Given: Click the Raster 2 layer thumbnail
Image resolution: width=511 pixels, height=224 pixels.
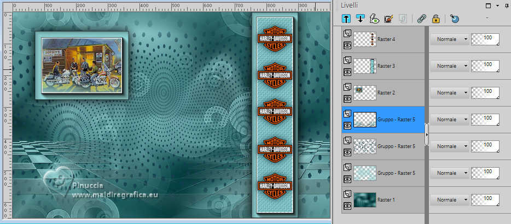Looking at the screenshot, I should (x=365, y=93).
